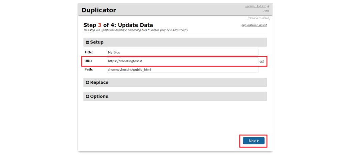Viewport: 349px width, 161px height.
Task: Click the Duplicator title text
Action: pos(99,10)
